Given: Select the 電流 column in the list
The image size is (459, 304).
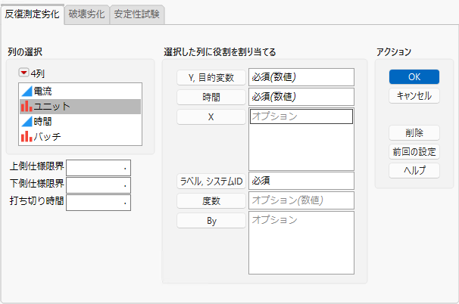Looking at the screenshot, I should 80,92.
